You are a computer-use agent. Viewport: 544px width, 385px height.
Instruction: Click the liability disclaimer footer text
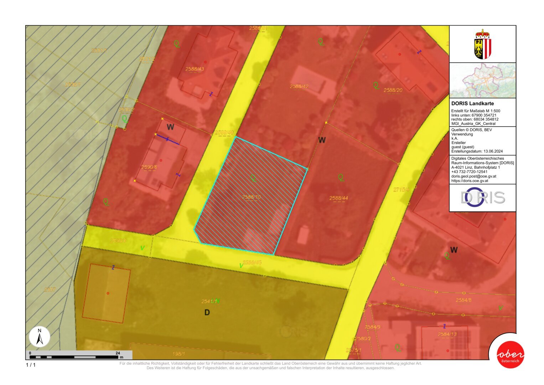(x=271, y=366)
